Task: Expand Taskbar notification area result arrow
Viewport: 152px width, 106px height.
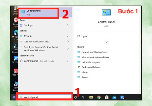Action: (68, 41)
